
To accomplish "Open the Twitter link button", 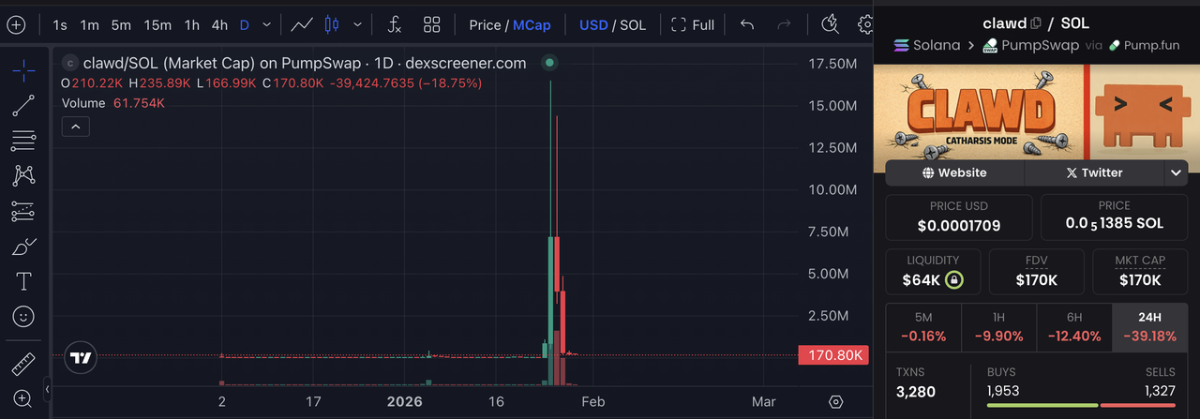I will tap(1094, 172).
